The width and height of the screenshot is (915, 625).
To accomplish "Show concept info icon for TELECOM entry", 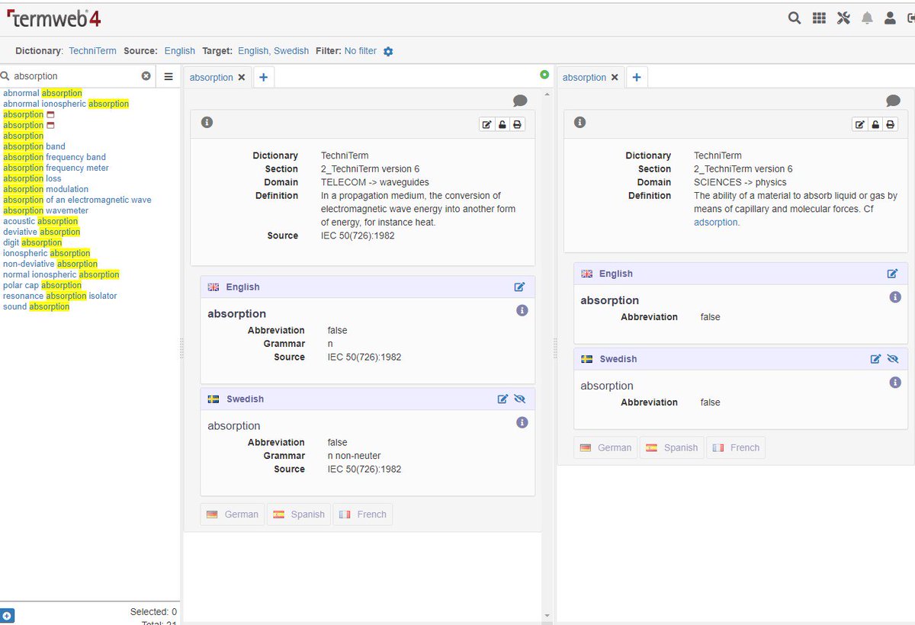I will pos(207,122).
